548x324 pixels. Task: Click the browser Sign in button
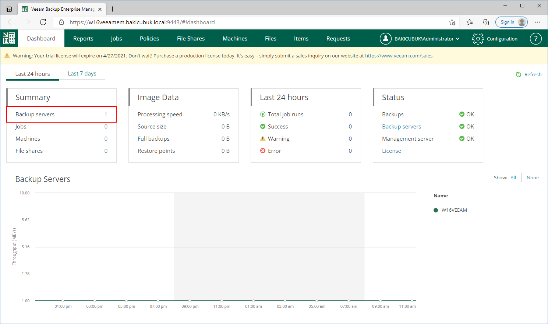click(x=512, y=22)
